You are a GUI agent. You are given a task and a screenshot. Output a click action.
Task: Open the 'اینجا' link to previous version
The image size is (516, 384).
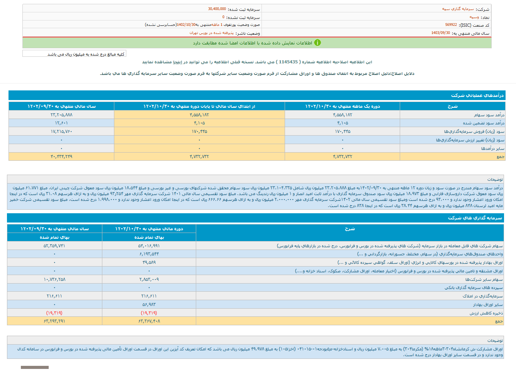pos(177,62)
